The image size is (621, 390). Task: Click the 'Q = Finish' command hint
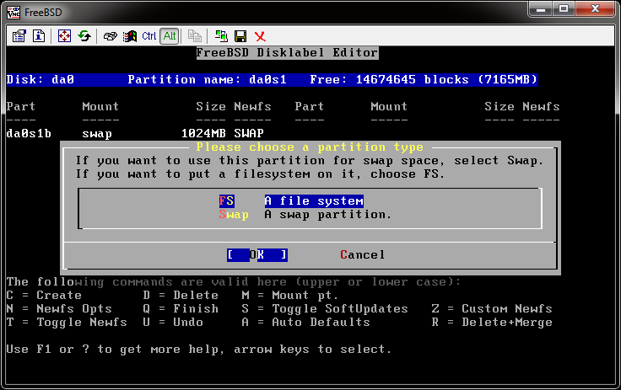[181, 308]
